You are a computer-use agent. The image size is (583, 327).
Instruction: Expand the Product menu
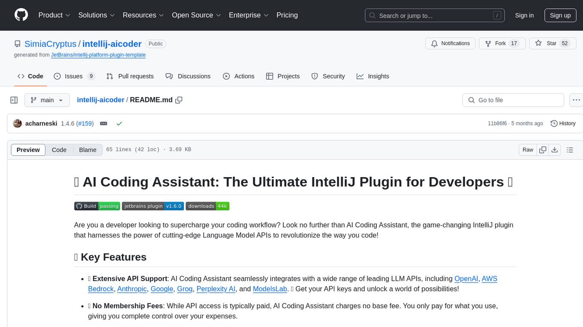[x=54, y=15]
